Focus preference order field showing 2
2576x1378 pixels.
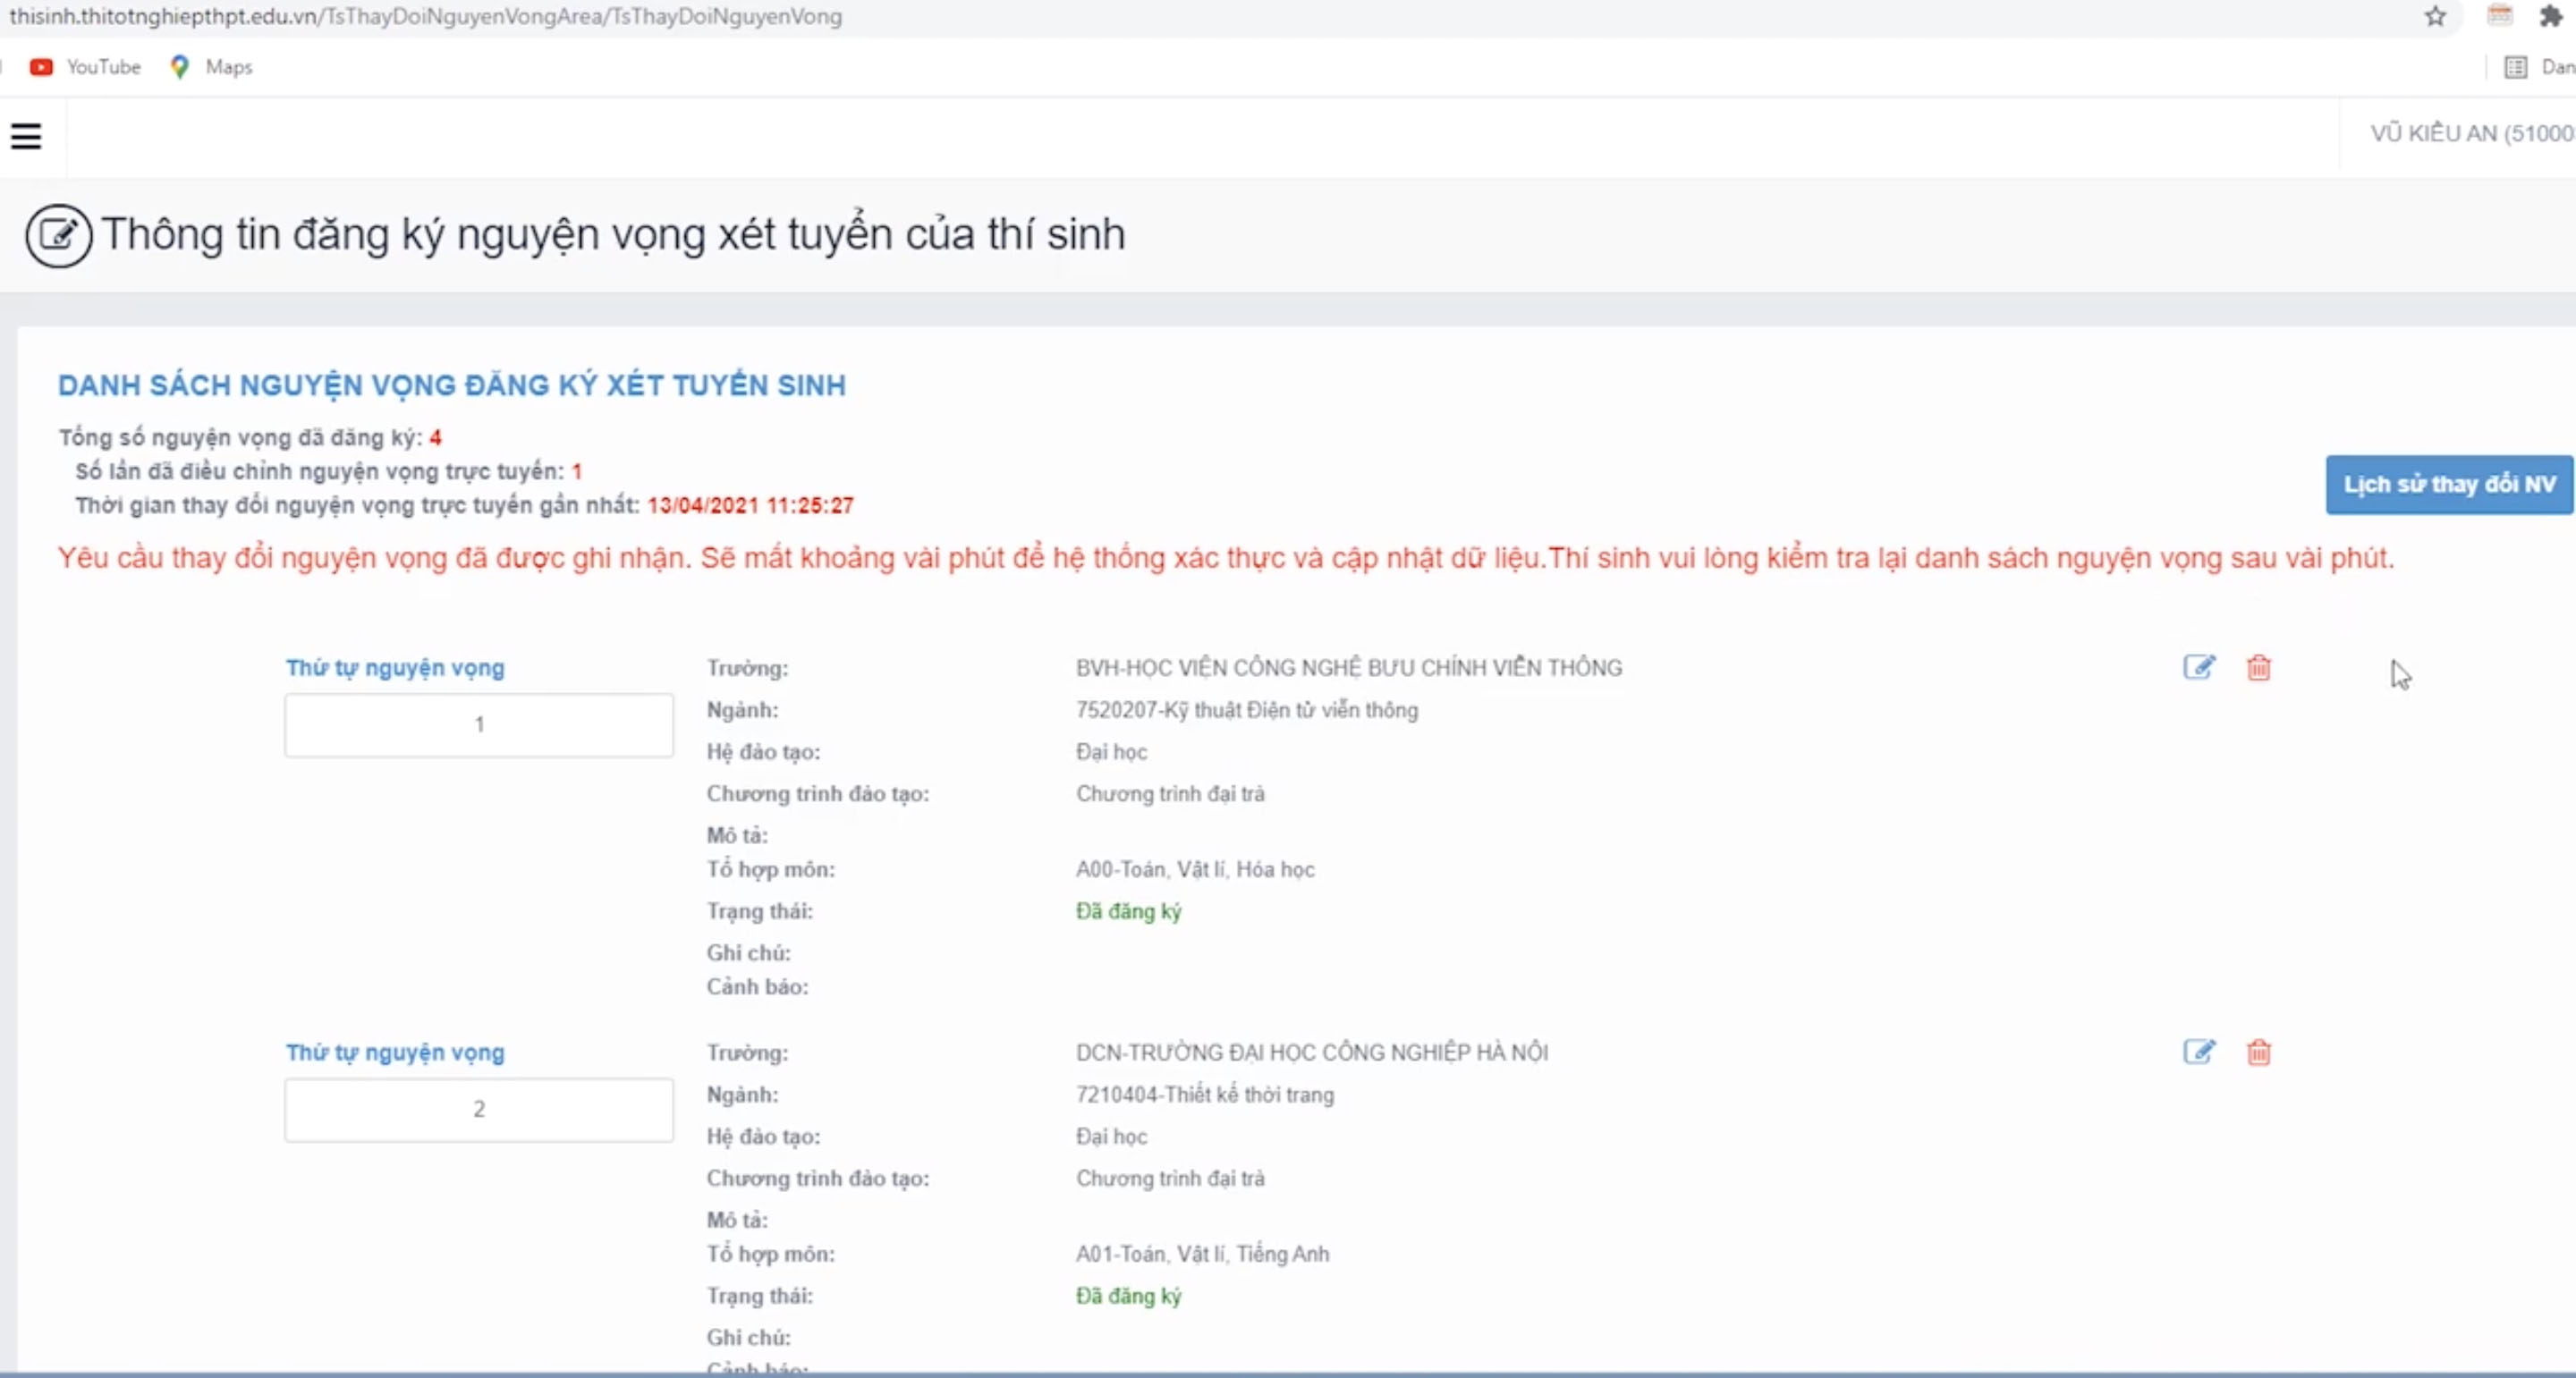point(479,1110)
